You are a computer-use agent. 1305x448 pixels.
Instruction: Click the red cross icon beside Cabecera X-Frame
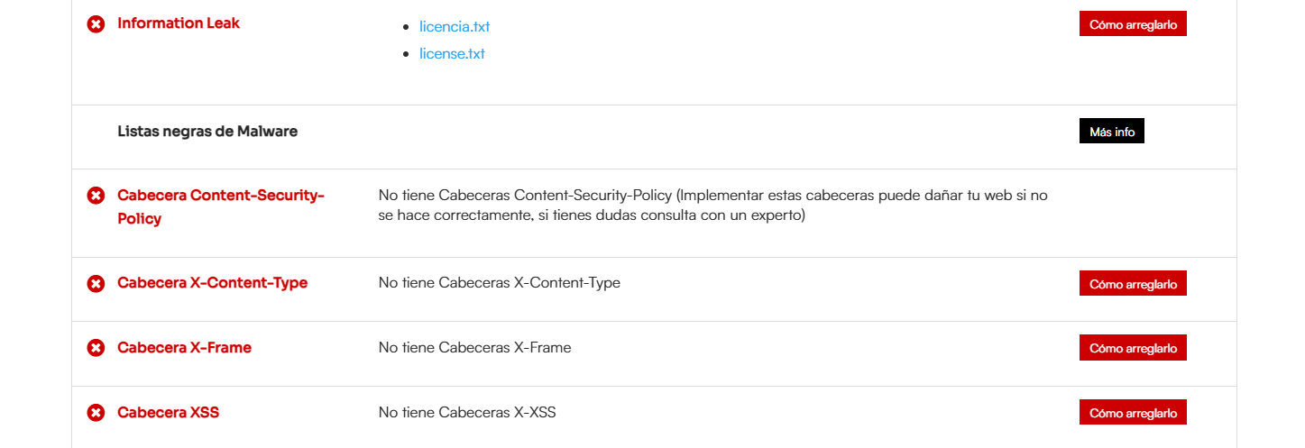point(96,348)
